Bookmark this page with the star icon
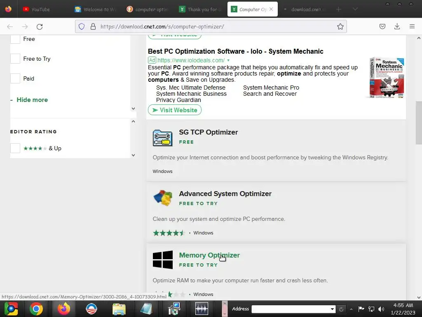 [x=340, y=26]
